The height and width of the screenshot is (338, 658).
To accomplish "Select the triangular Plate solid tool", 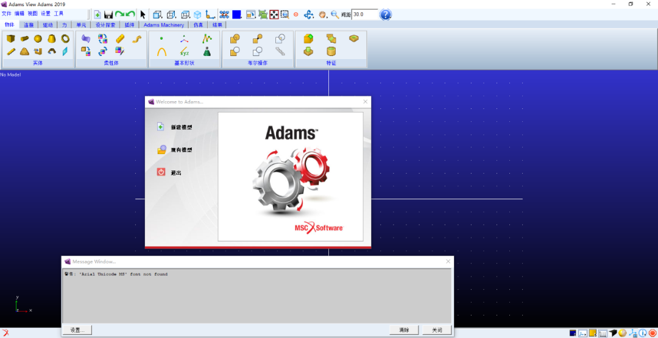I will [24, 51].
